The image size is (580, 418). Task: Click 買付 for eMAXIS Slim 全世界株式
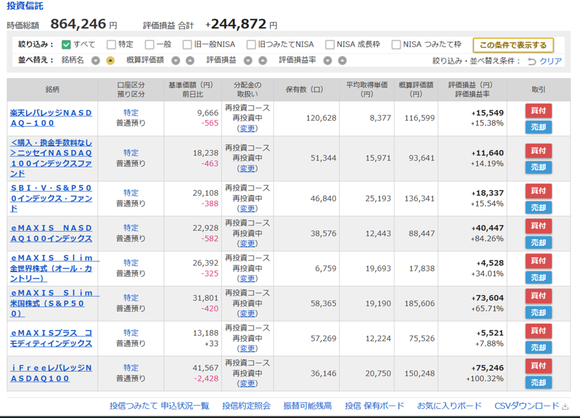(538, 261)
